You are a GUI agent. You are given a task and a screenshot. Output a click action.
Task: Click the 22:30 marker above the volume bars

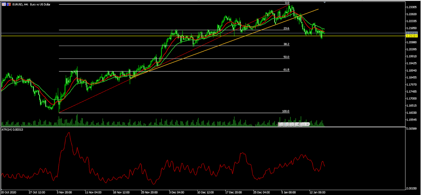click(x=305, y=124)
